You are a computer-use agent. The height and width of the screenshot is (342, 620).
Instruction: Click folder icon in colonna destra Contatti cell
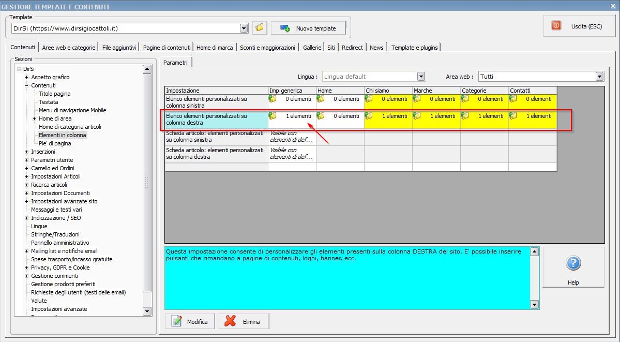513,116
